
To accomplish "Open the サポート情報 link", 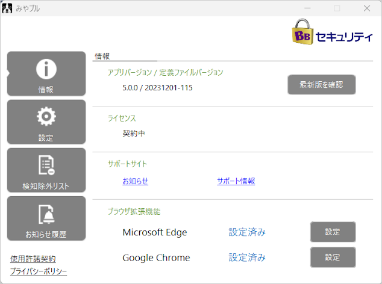I will click(x=236, y=181).
